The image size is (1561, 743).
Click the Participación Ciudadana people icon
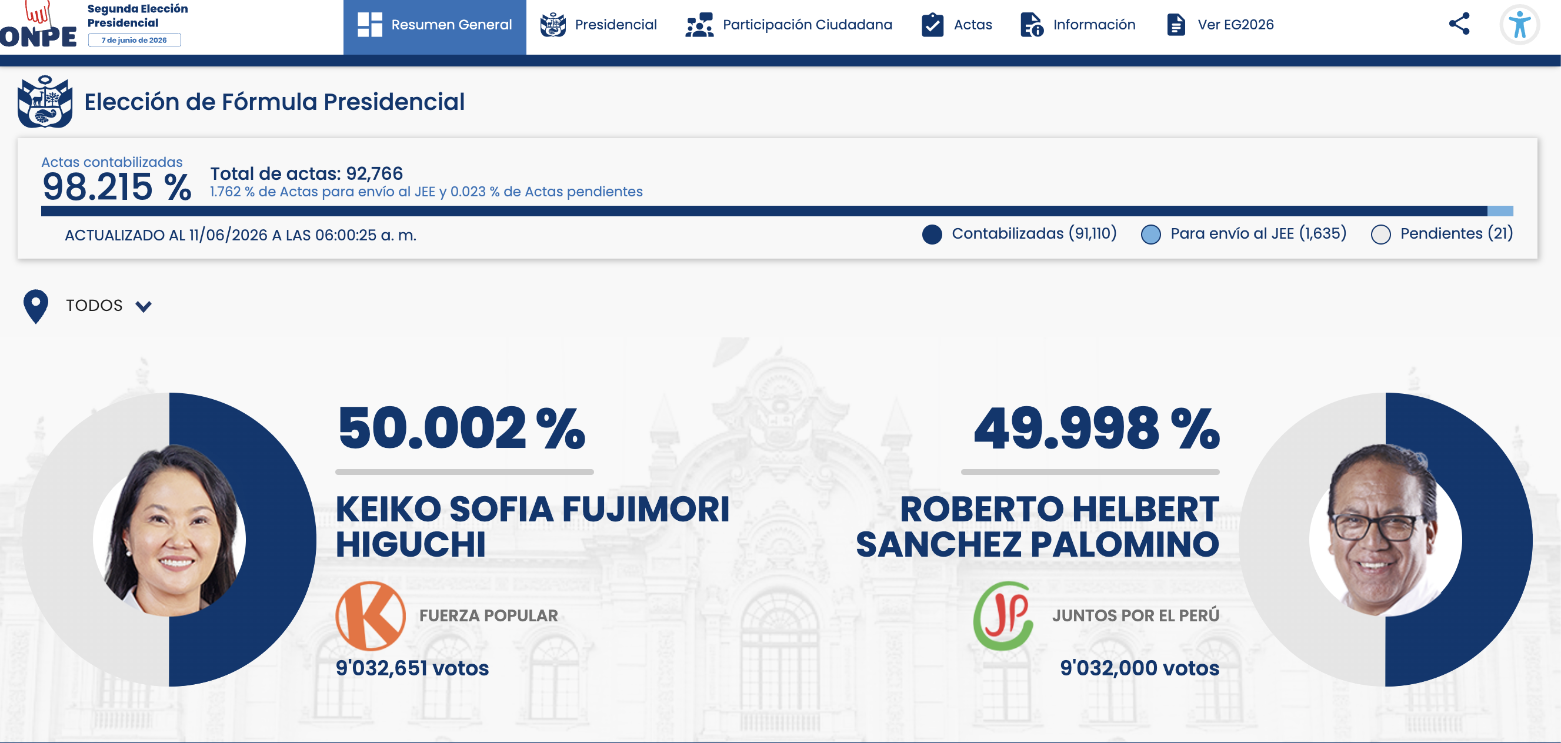(x=699, y=25)
